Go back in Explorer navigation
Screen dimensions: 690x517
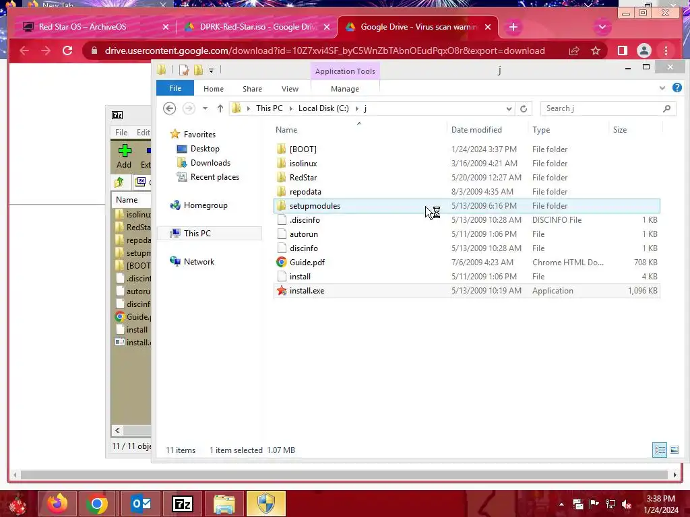tap(169, 108)
